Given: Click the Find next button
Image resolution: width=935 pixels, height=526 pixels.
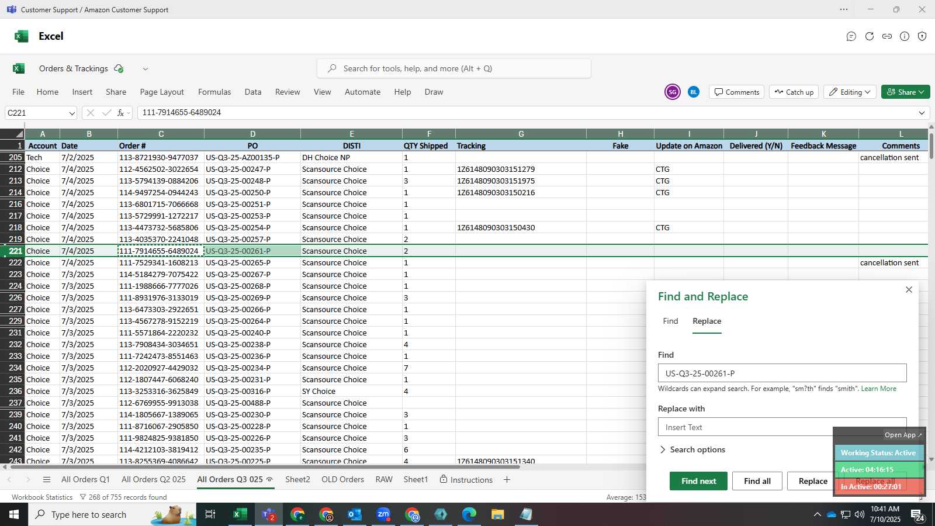Looking at the screenshot, I should coord(698,481).
